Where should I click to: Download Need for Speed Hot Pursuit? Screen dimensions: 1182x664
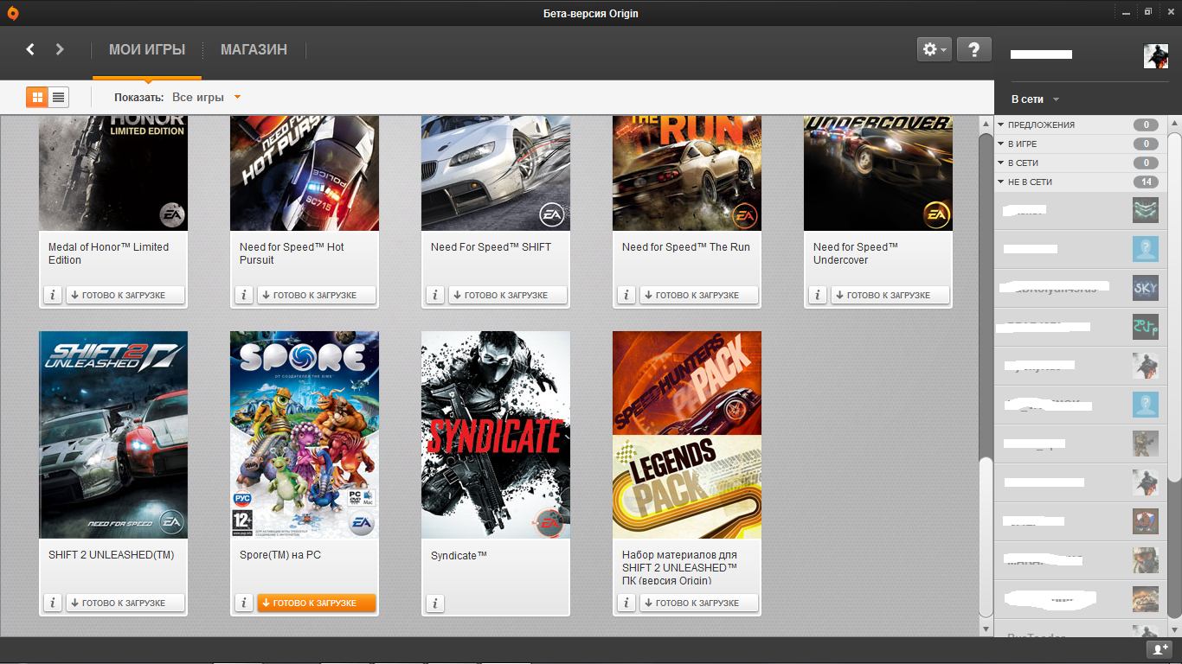[317, 295]
